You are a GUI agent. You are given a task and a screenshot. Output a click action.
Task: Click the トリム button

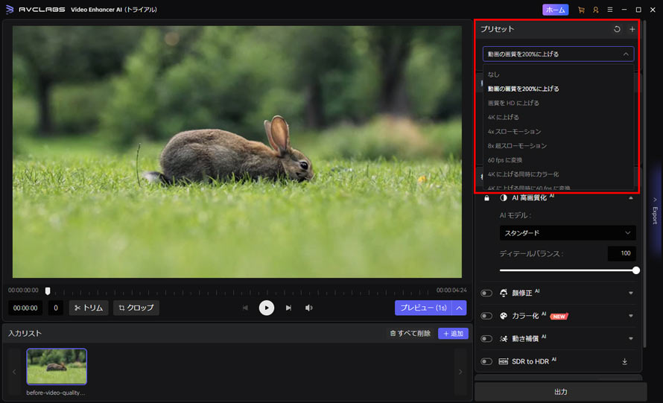point(89,308)
